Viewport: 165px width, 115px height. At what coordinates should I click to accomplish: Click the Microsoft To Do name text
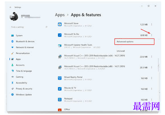click(72, 34)
